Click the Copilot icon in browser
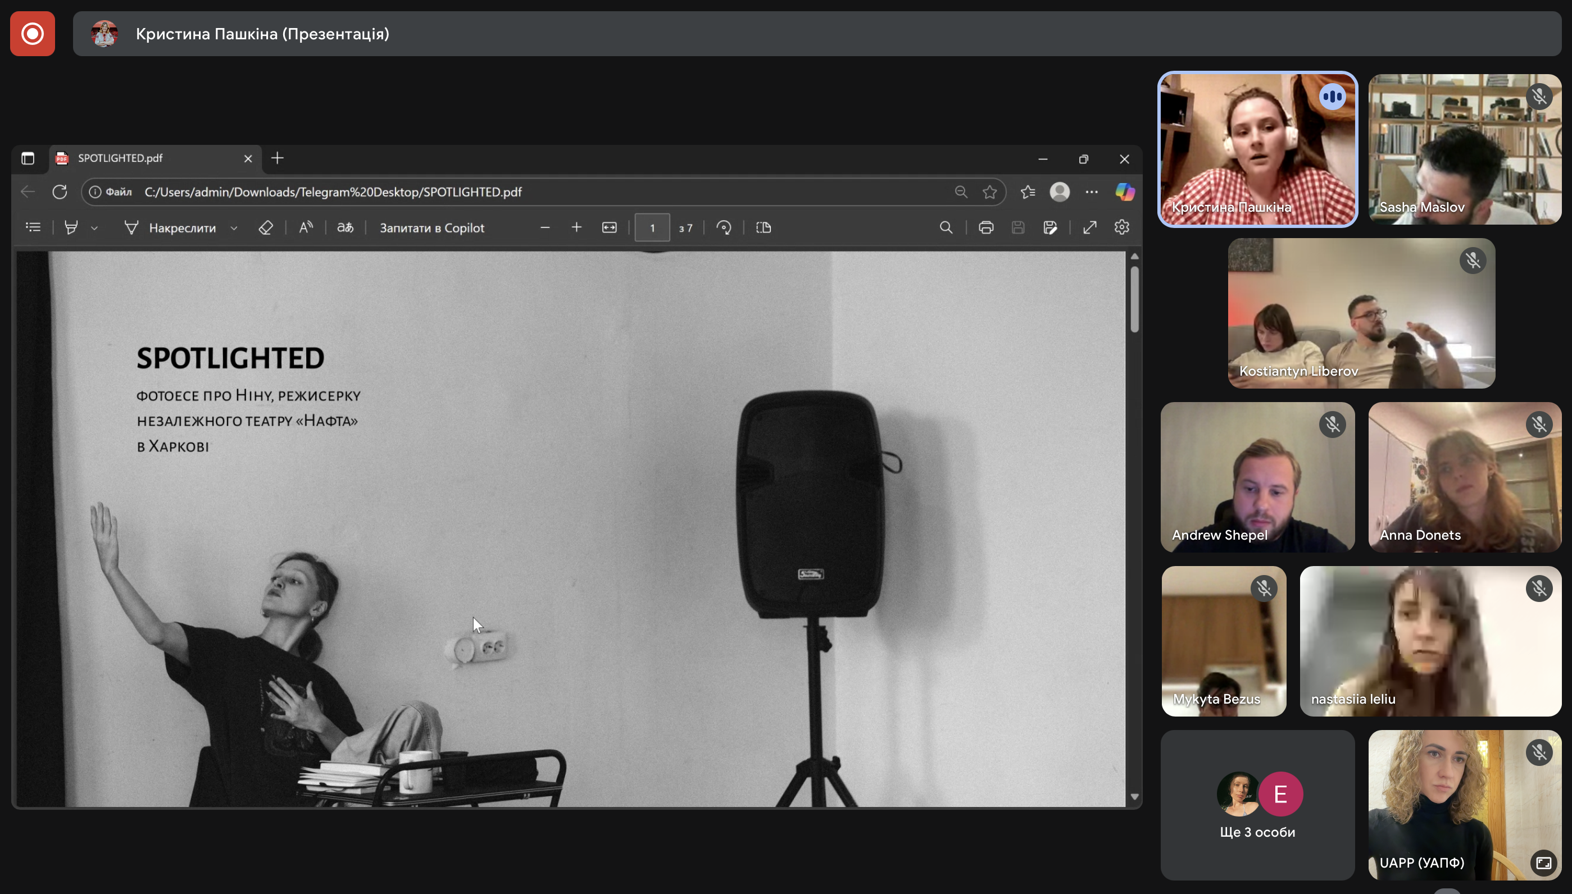Image resolution: width=1572 pixels, height=894 pixels. click(1124, 192)
